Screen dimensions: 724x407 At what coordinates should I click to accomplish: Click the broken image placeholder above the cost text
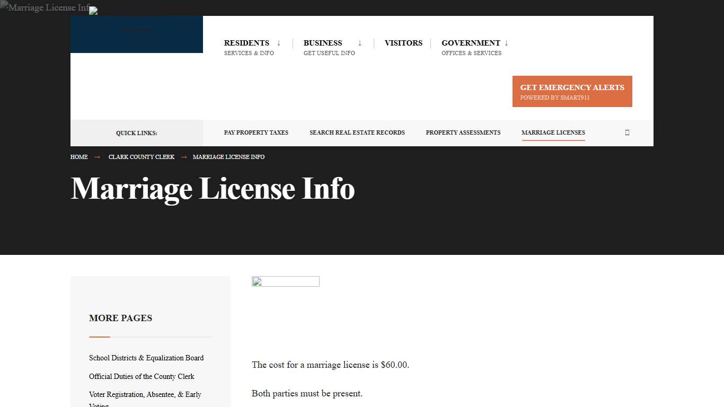[286, 281]
